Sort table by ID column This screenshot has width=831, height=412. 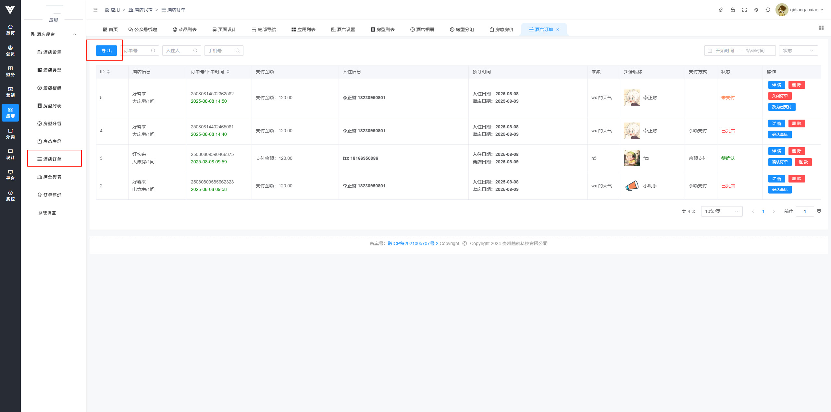108,72
